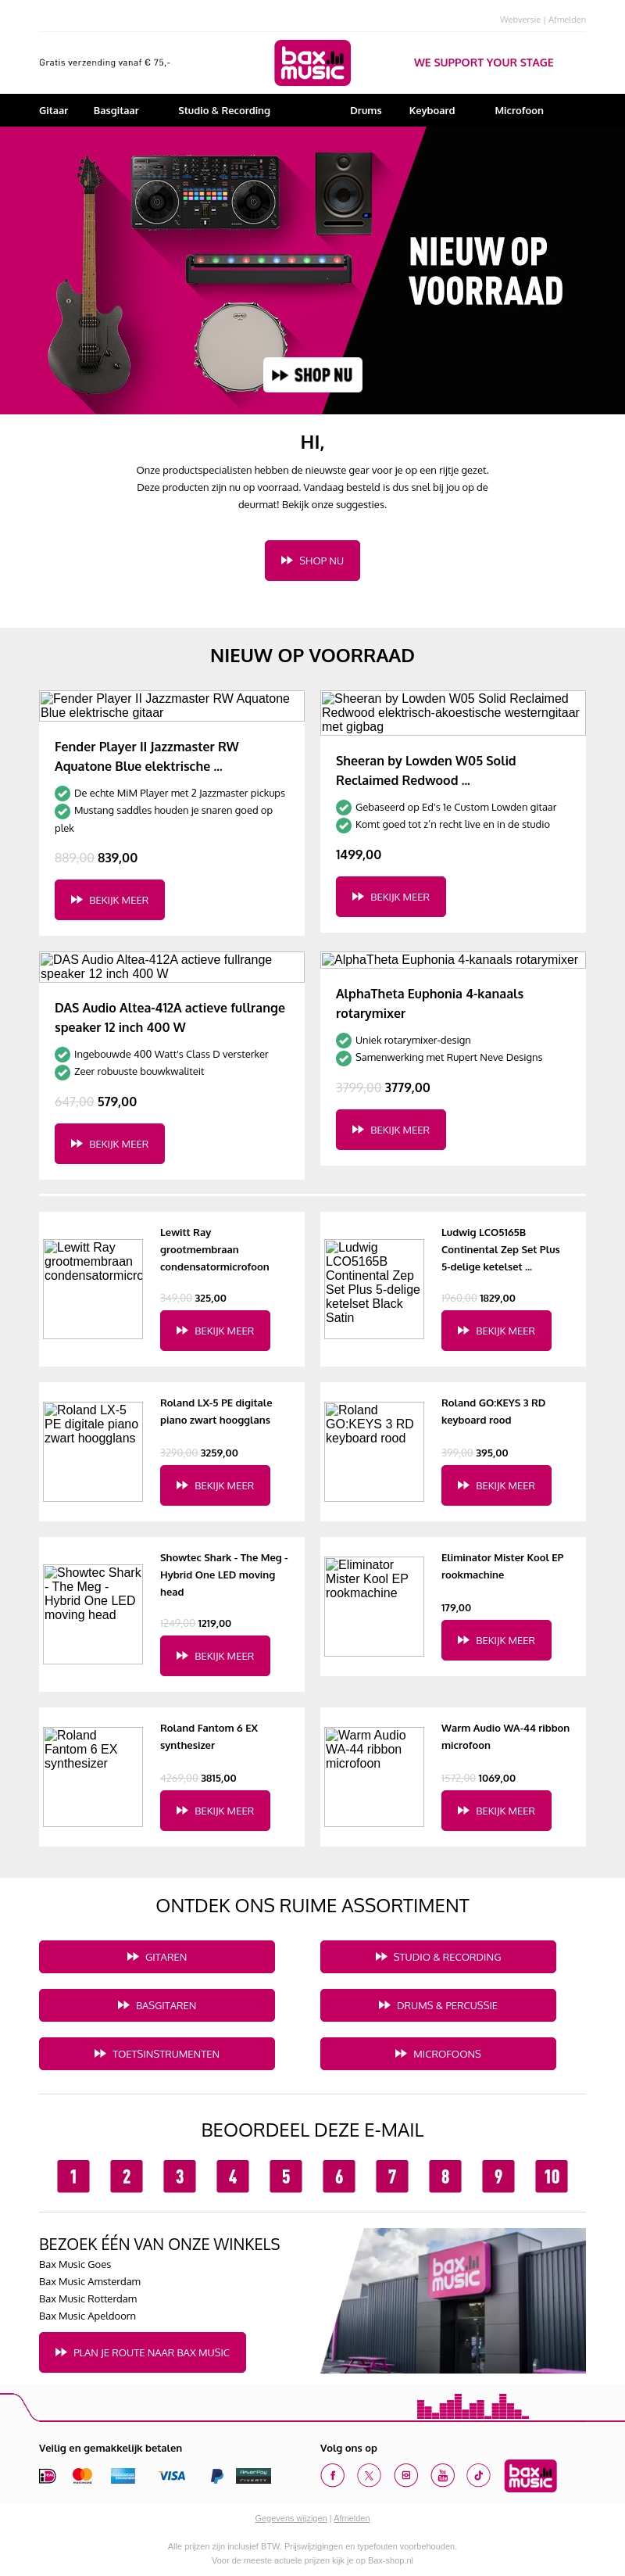Screen dimensions: 625x2576
Task: Click the X (Twitter) social icon
Action: (369, 2475)
